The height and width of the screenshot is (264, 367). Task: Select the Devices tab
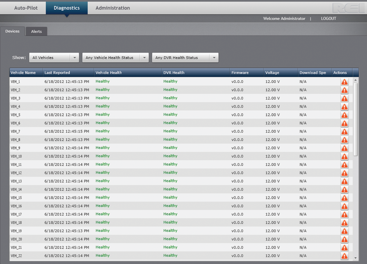[12, 31]
